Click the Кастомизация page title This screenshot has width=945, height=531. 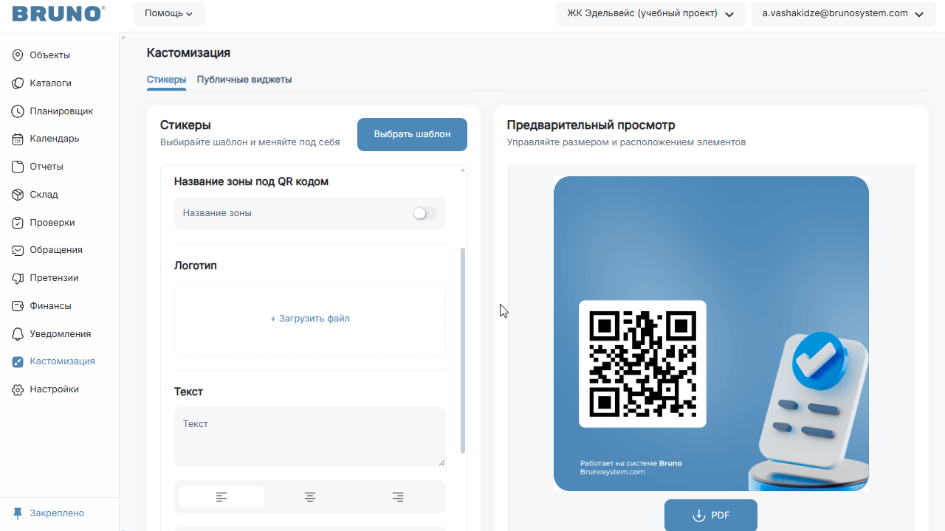coord(189,53)
